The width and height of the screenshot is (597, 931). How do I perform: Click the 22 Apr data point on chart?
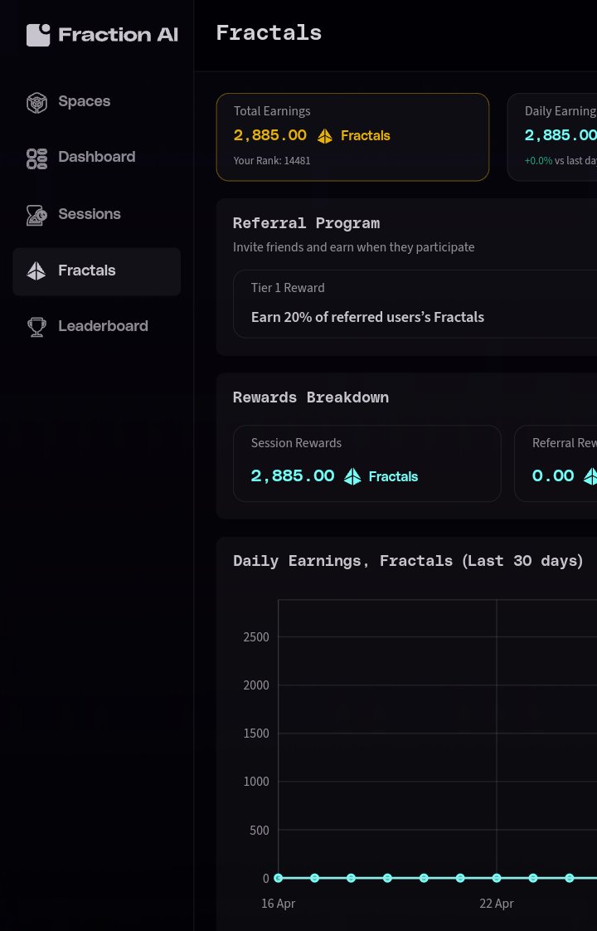pyautogui.click(x=497, y=878)
